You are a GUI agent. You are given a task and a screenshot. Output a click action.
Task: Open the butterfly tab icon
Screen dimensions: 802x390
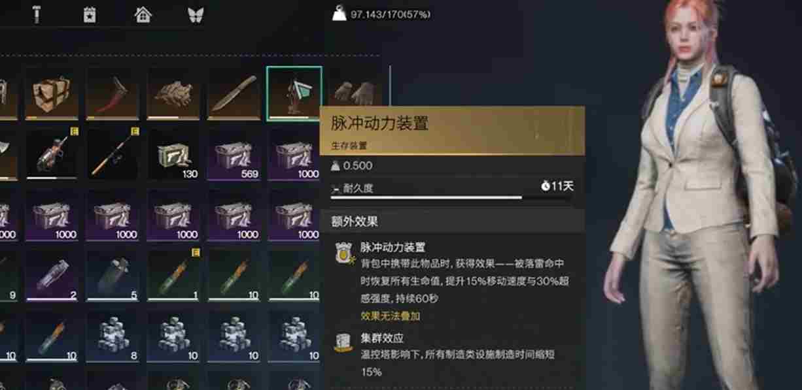click(195, 14)
